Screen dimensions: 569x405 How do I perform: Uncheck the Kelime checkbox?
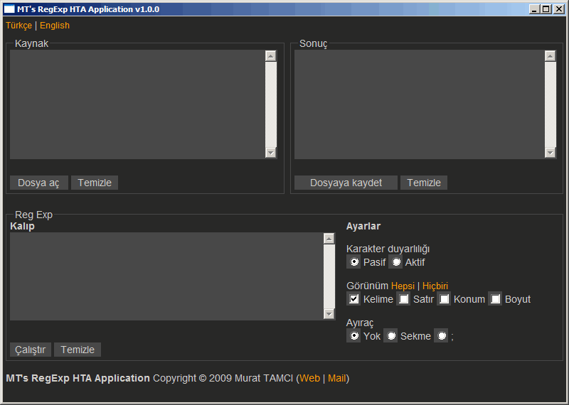coord(353,299)
